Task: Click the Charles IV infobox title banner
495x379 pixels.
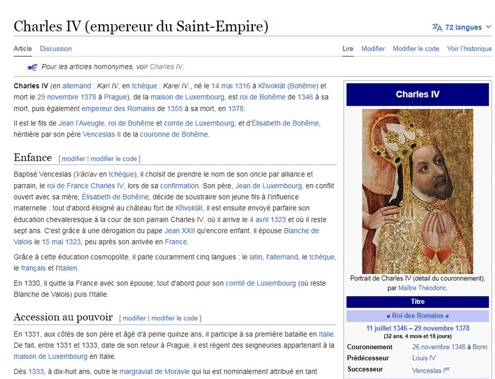Action: pyautogui.click(x=418, y=95)
